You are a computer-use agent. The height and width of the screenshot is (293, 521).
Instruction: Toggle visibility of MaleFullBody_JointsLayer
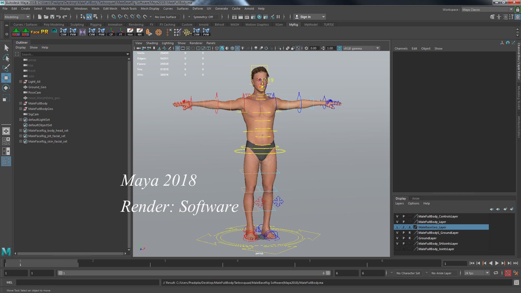pyautogui.click(x=397, y=249)
